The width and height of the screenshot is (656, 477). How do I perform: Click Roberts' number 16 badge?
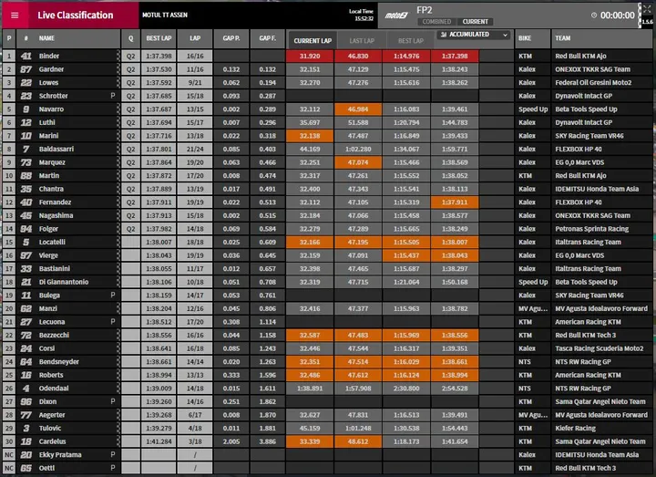tap(26, 375)
